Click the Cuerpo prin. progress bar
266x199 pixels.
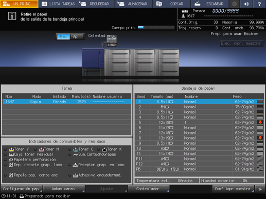[x=156, y=27]
